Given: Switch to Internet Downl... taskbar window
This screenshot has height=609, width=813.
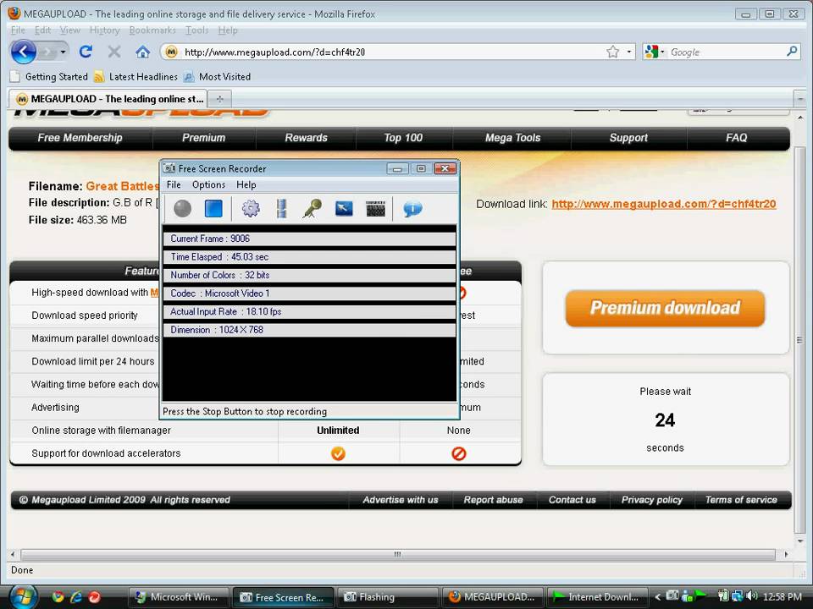Looking at the screenshot, I should [596, 596].
